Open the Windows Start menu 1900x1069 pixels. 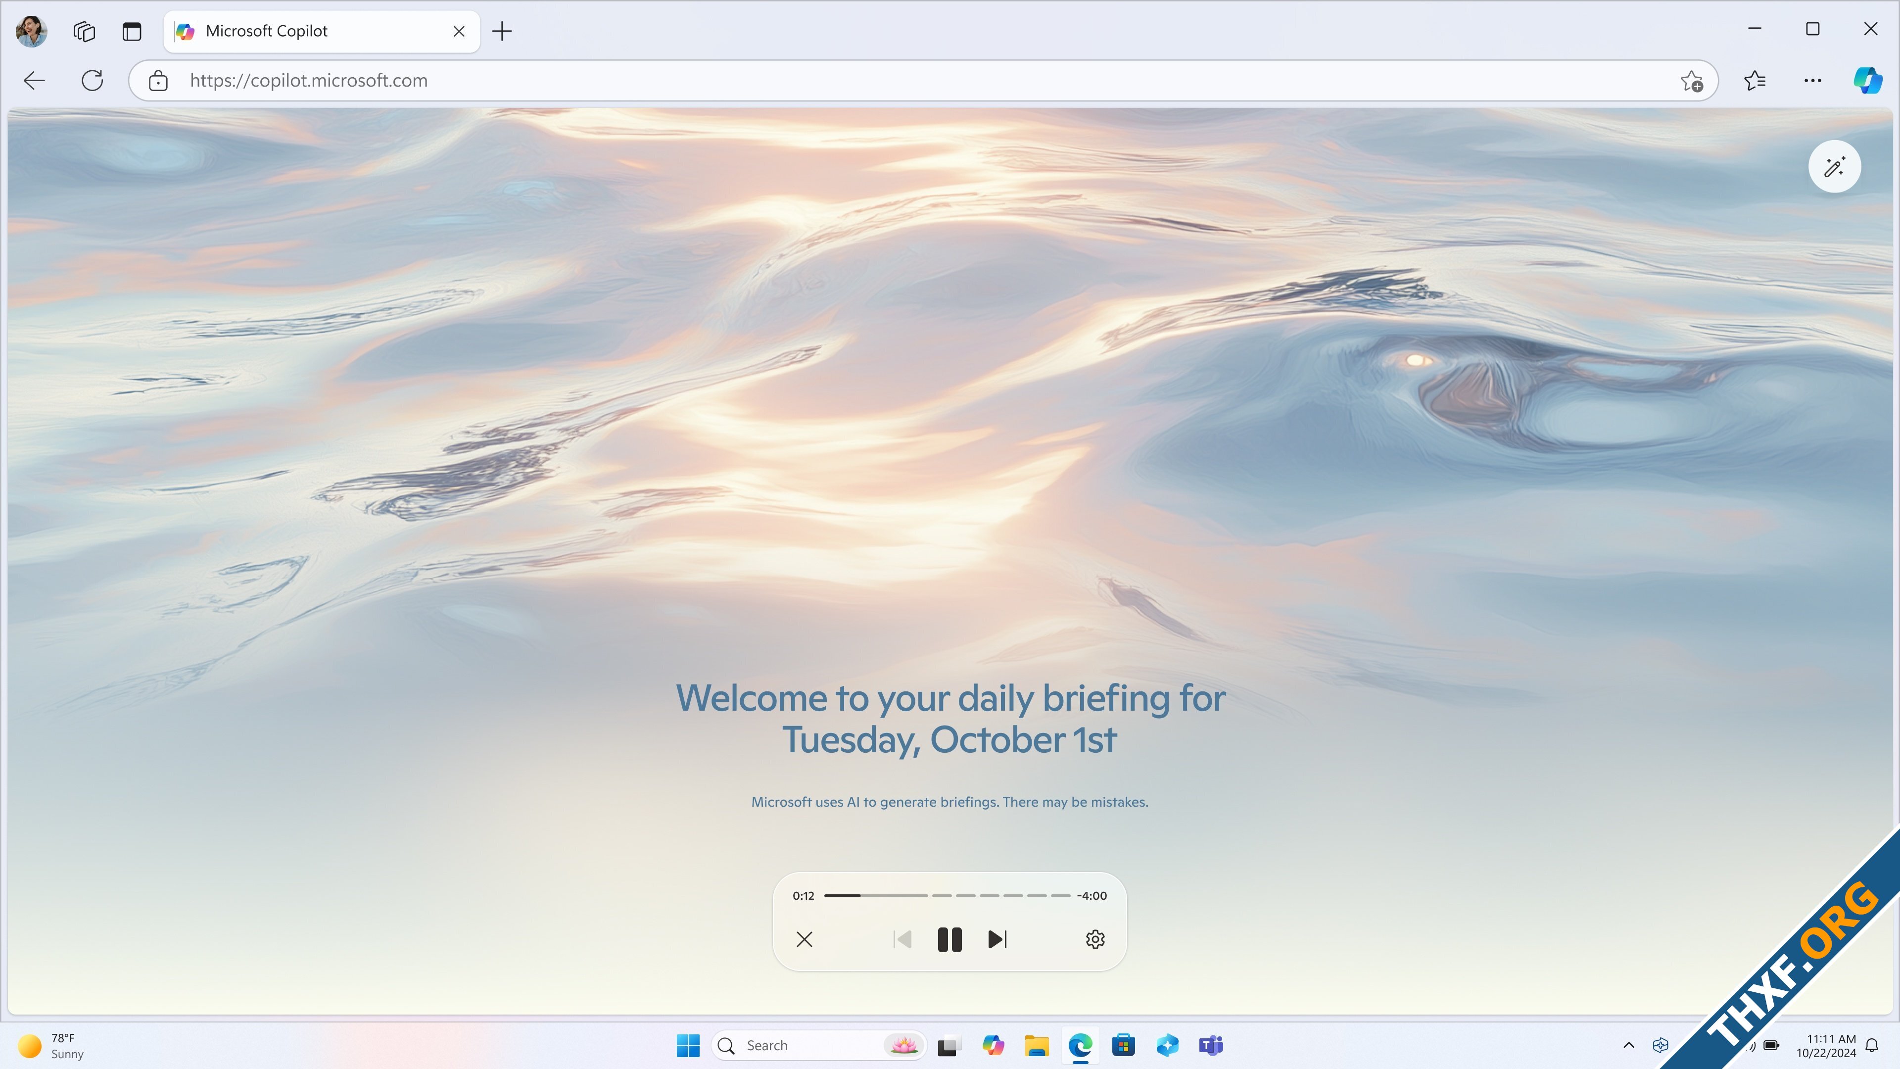coord(688,1045)
